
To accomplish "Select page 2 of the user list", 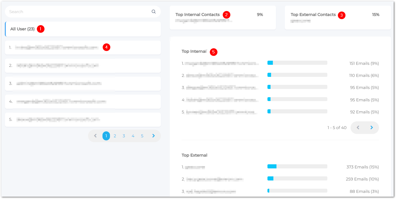I will (115, 136).
